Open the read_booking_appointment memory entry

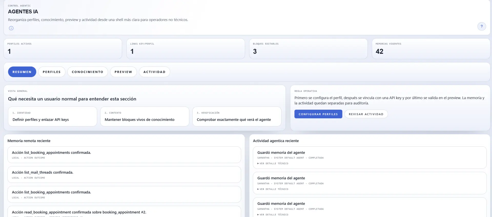pyautogui.click(x=124, y=212)
